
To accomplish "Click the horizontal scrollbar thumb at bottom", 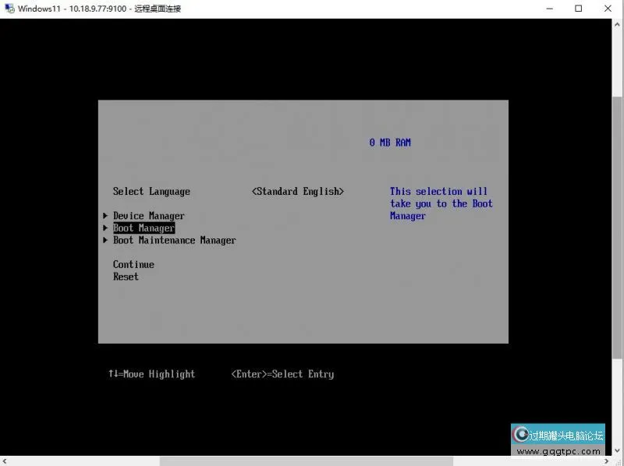I will point(306,461).
